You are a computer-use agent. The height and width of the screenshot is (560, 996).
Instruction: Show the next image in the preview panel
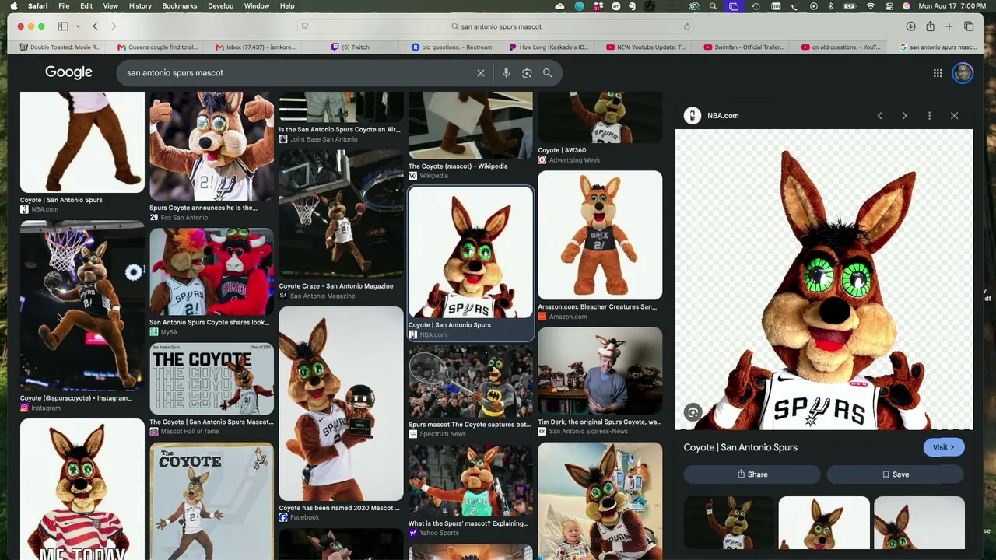(x=904, y=116)
